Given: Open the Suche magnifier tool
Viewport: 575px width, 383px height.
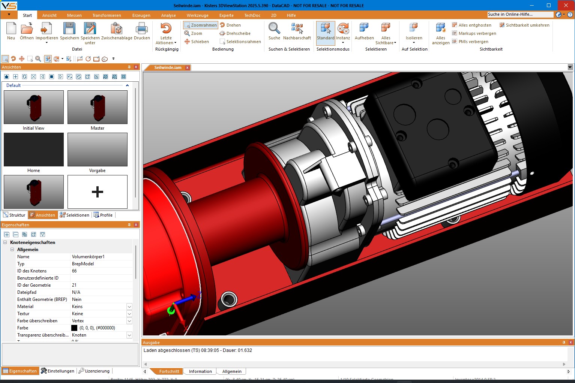Looking at the screenshot, I should [x=274, y=29].
